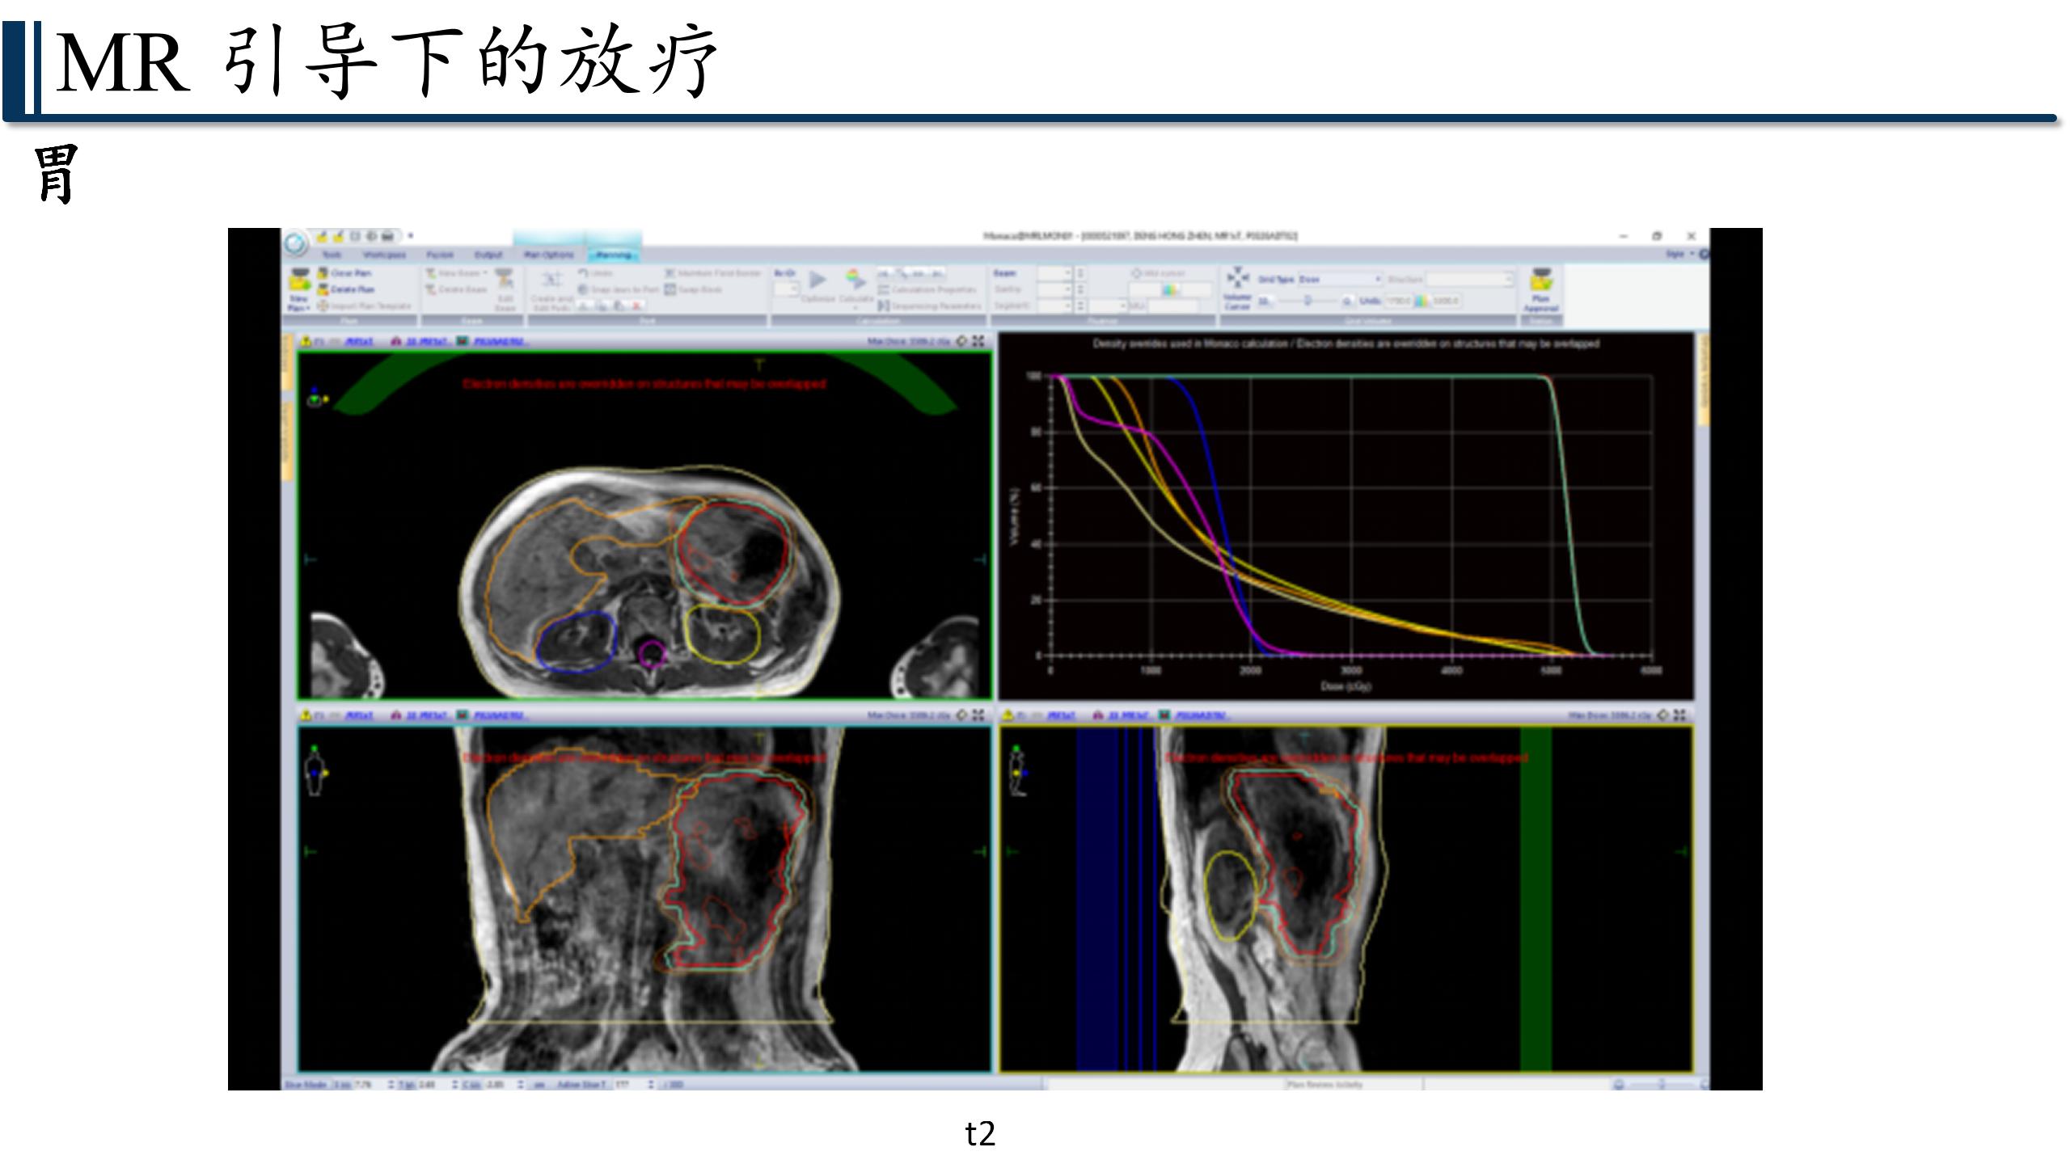The image size is (2070, 1164).
Task: Click the Units minimum dose field
Action: point(1398,301)
